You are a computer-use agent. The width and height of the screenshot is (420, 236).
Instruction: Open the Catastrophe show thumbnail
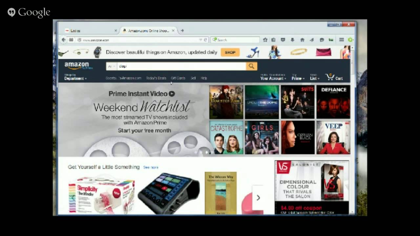(x=226, y=137)
